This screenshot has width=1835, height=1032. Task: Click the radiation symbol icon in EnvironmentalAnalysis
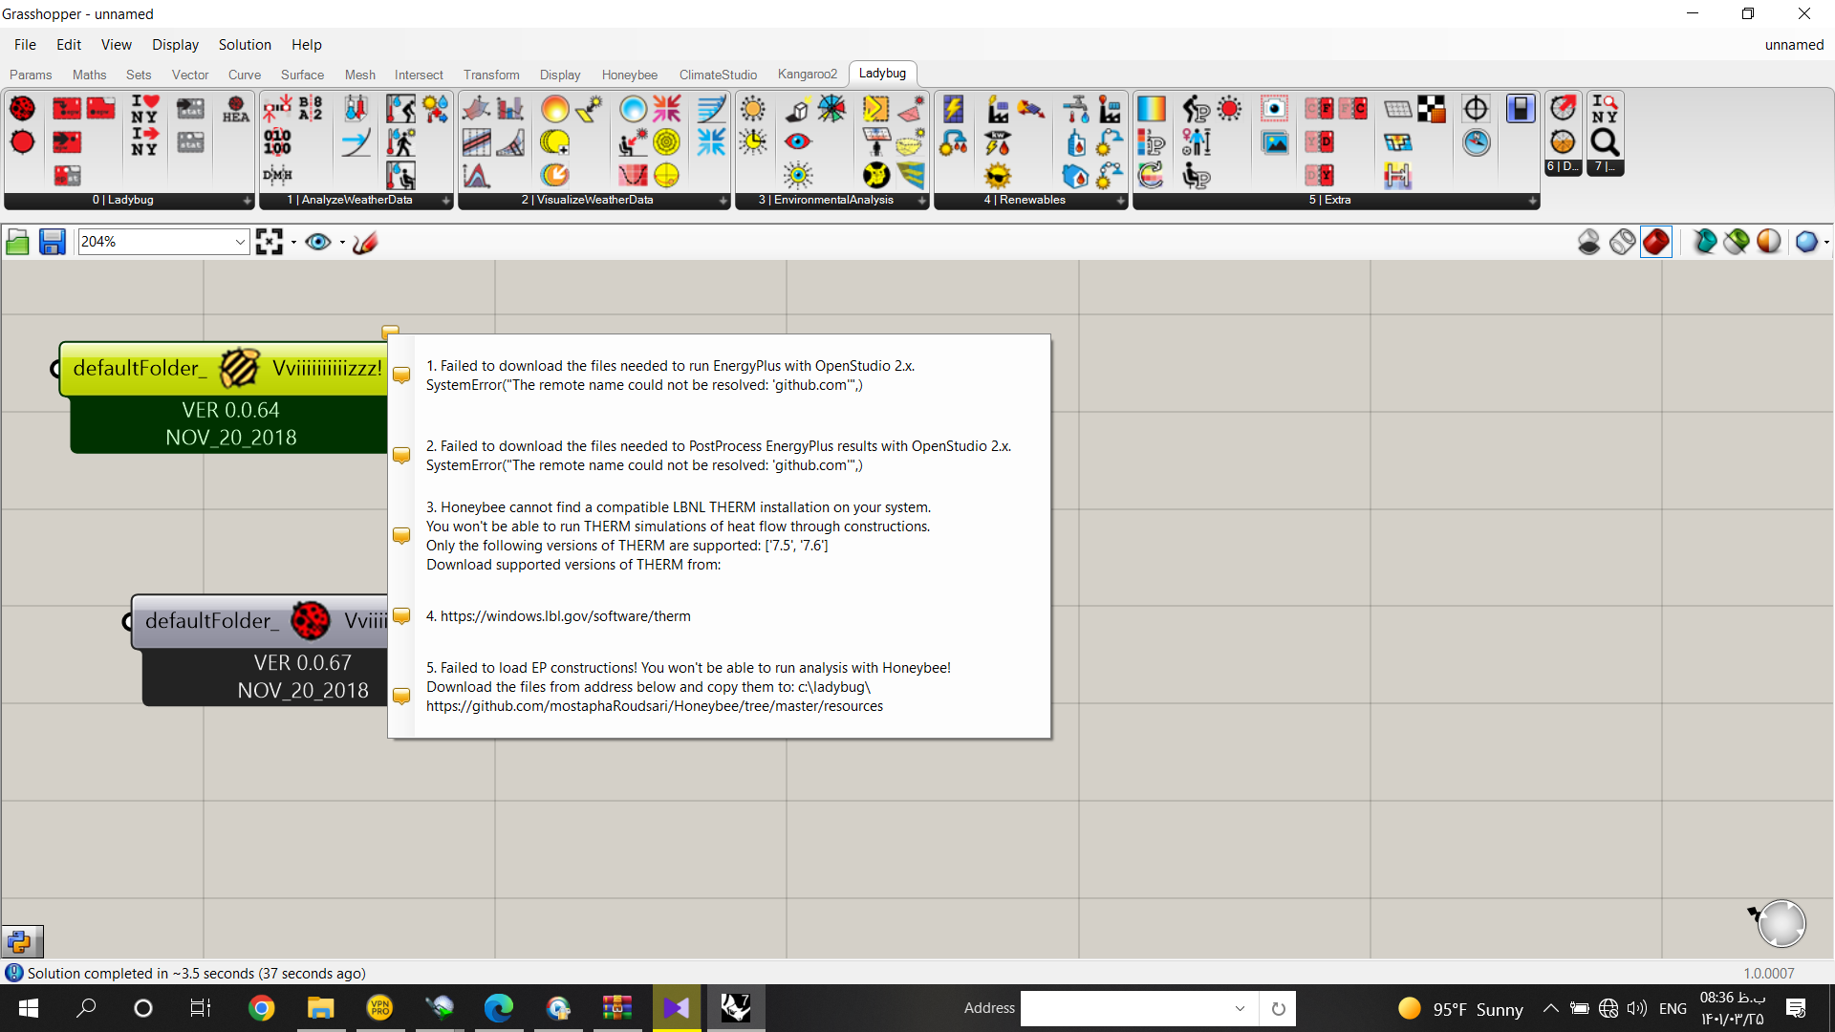coord(875,175)
